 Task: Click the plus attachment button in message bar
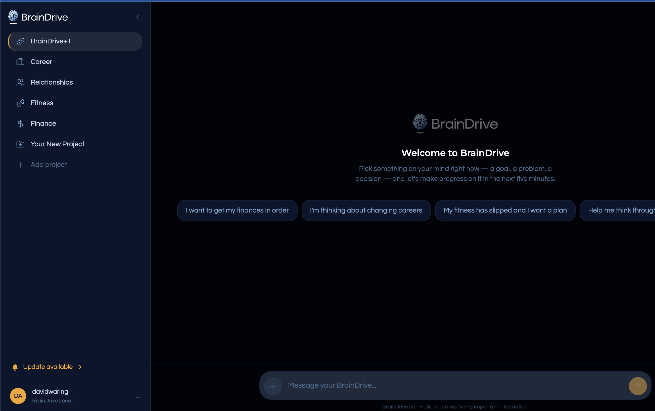coord(273,386)
